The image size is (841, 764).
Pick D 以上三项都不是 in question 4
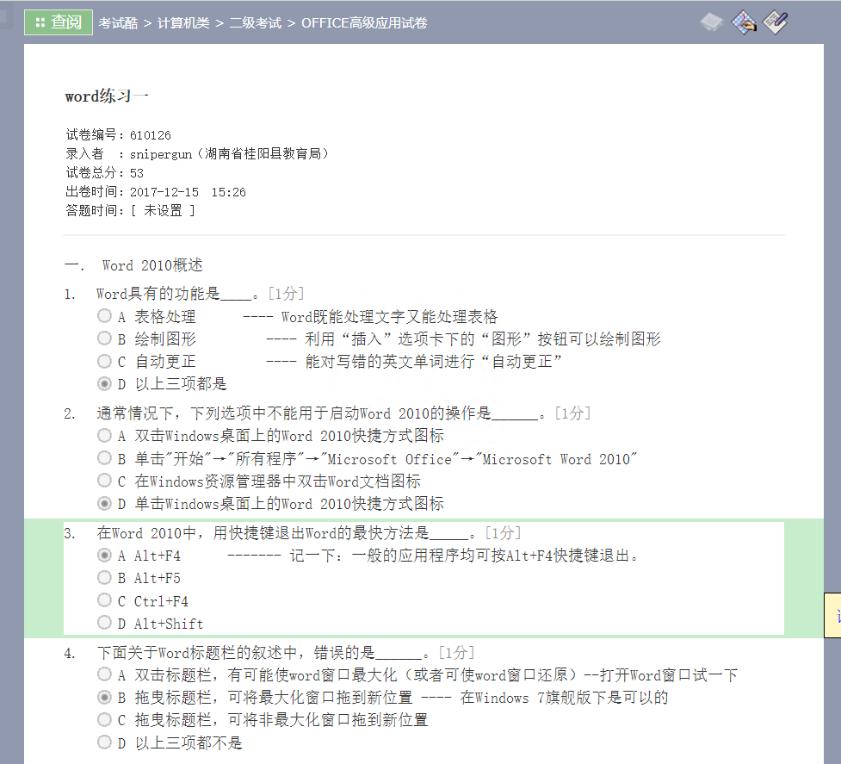105,742
